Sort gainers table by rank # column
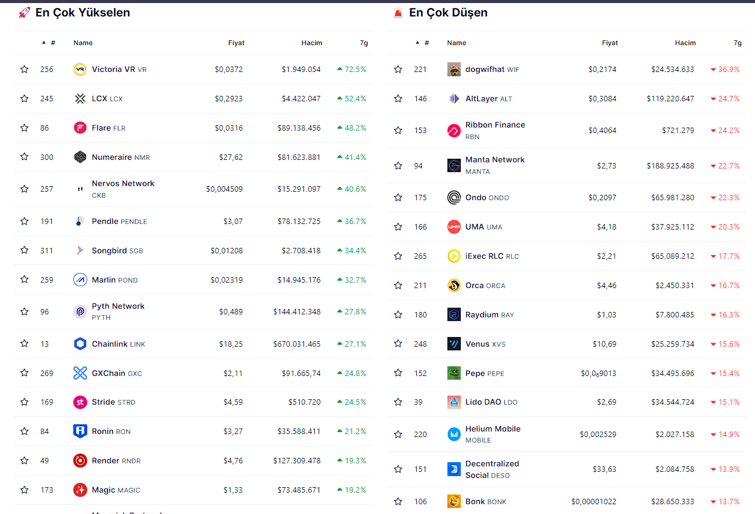The height and width of the screenshot is (514, 755). [x=52, y=43]
